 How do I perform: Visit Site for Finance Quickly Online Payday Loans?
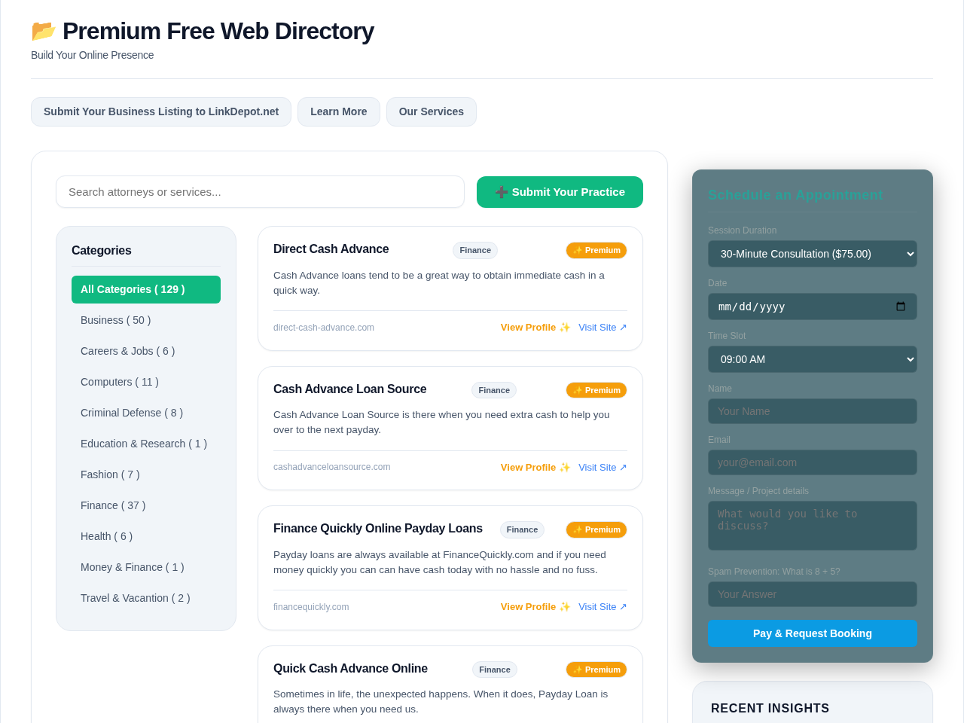602,607
